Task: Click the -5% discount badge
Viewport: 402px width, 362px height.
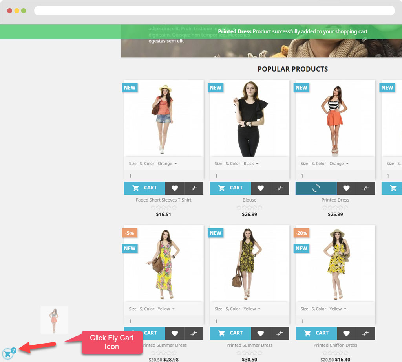Action: tap(130, 233)
